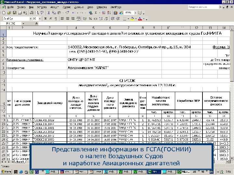Image resolution: width=234 pixels, height=175 pixels.
Task: Paste using the clipboard icon
Action: coord(59,13)
